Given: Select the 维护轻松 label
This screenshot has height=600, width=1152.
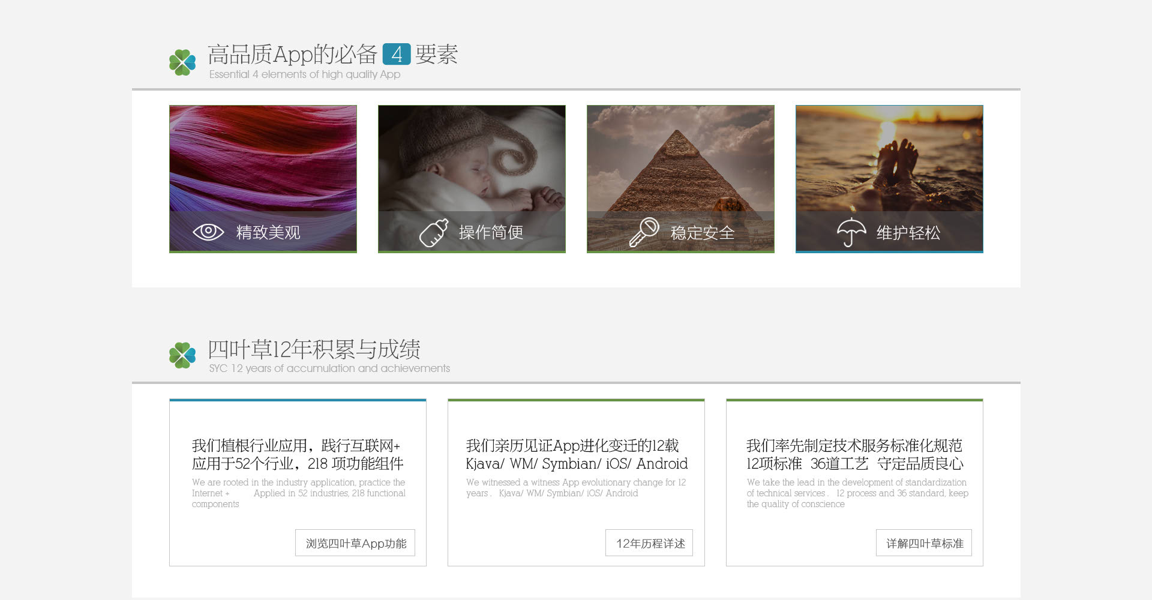Looking at the screenshot, I should [908, 232].
